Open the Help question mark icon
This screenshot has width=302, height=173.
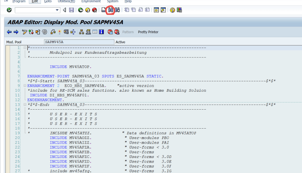click(x=172, y=10)
